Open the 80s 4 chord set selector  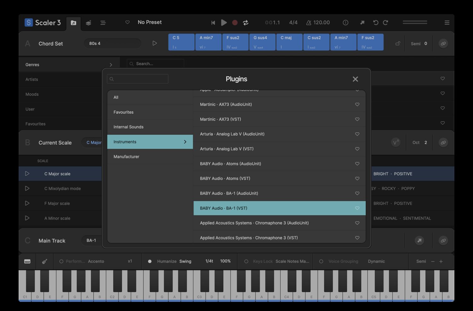pos(112,43)
